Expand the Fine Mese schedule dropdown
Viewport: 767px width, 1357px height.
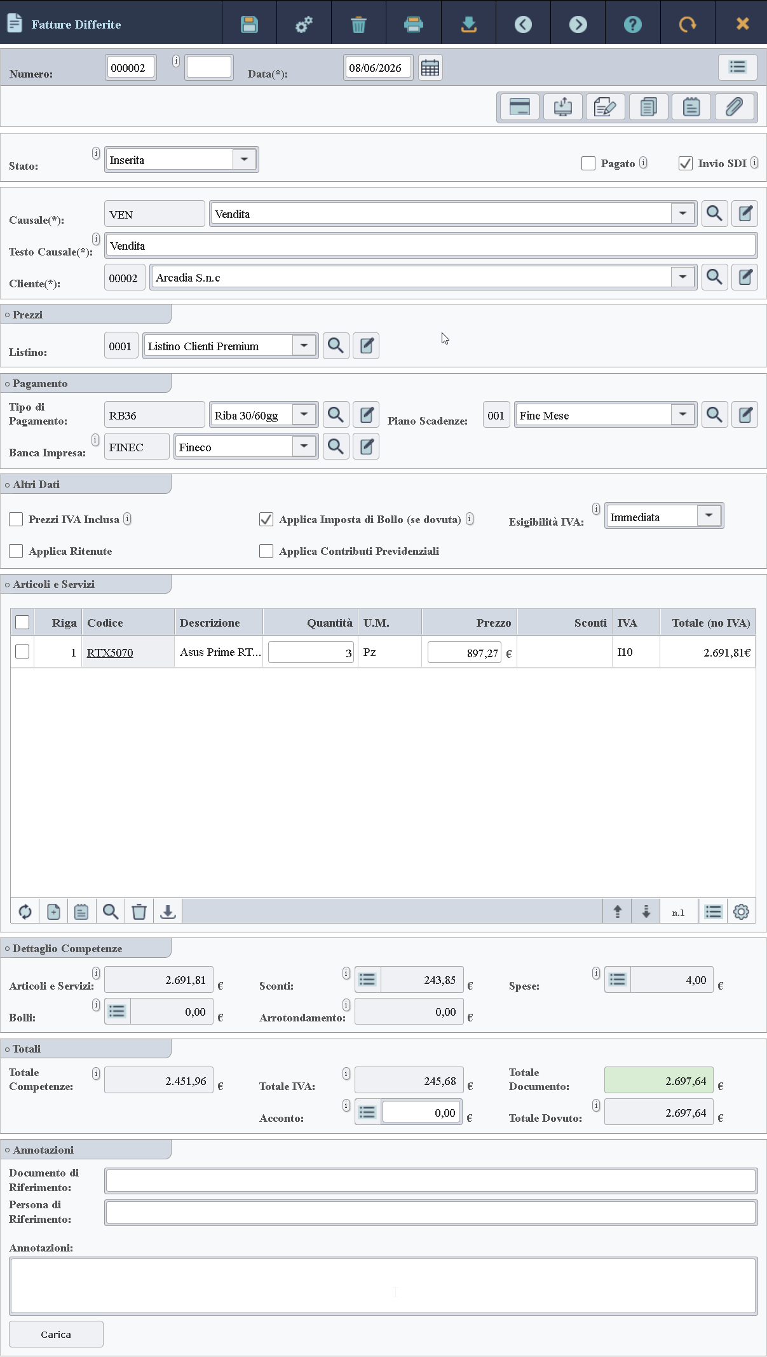pyautogui.click(x=682, y=415)
